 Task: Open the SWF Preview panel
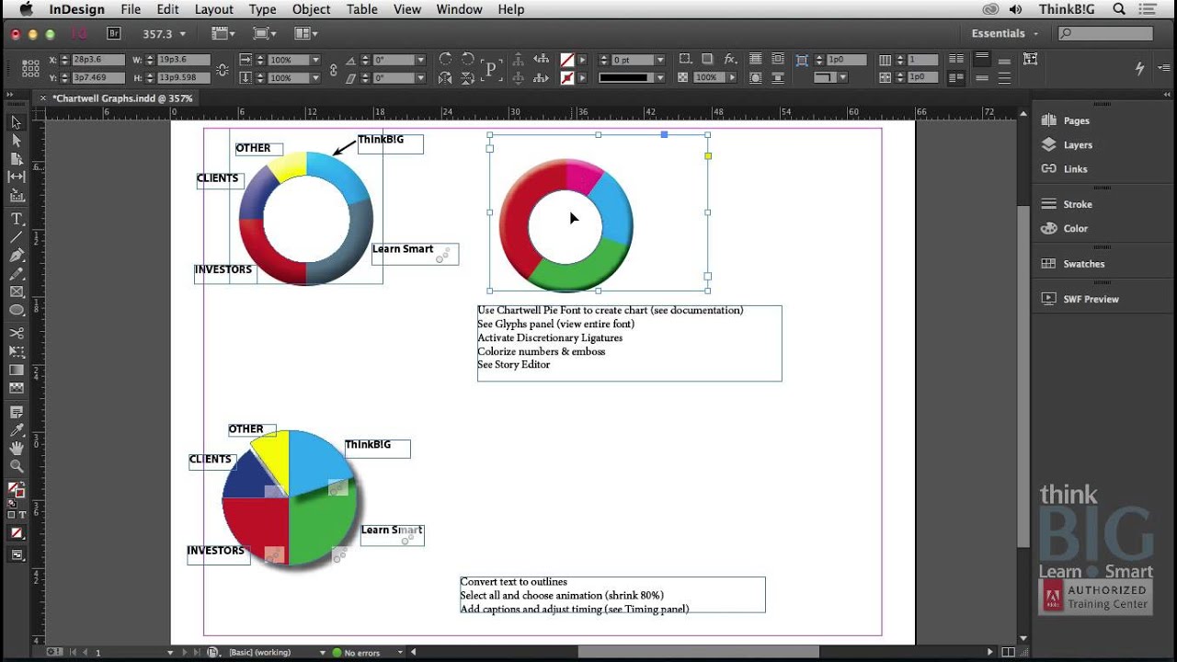coord(1091,299)
